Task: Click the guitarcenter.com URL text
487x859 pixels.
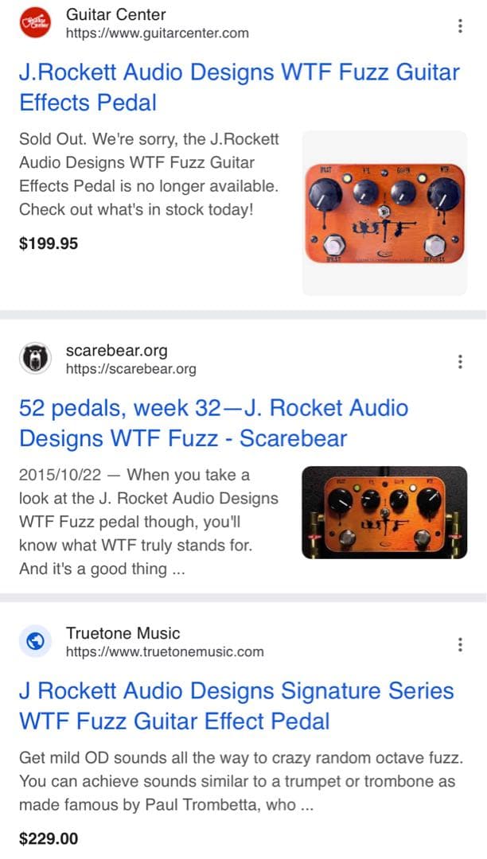Action: pos(156,33)
